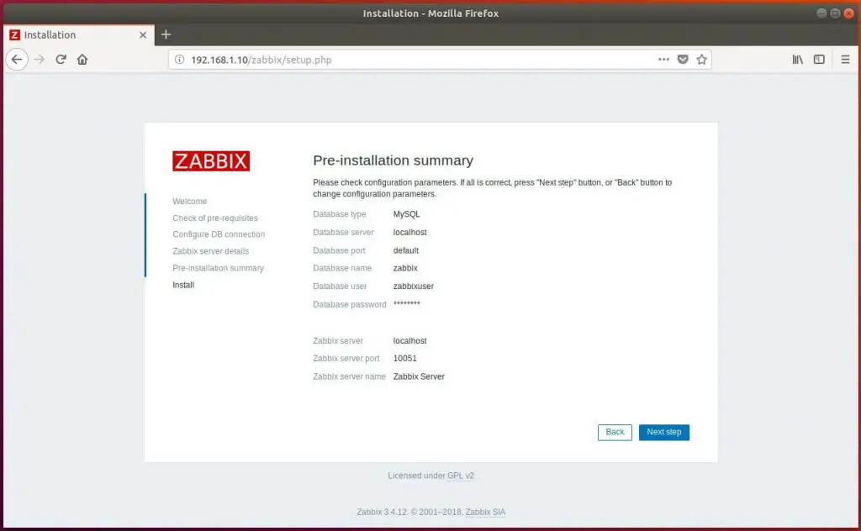Open the Firefox home page icon
Screen dimensions: 861x531
pyautogui.click(x=82, y=60)
